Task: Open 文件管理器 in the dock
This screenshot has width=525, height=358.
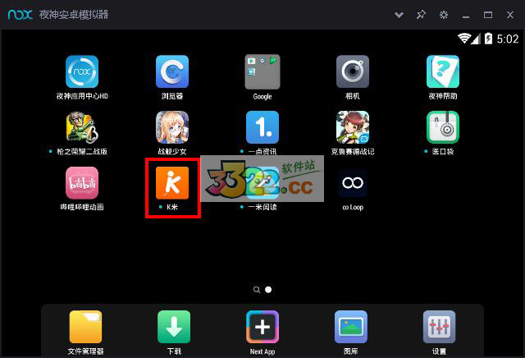Action: click(x=85, y=327)
